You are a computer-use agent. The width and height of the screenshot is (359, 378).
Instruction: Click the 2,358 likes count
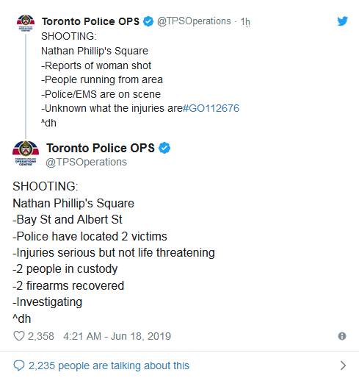tap(41, 336)
